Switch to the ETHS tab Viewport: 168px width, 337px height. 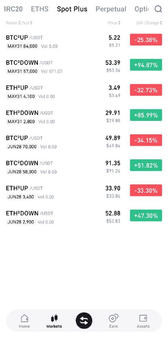pyautogui.click(x=40, y=9)
